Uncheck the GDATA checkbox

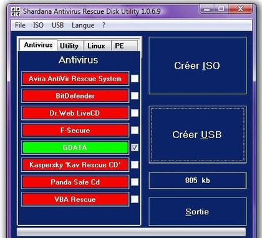tap(135, 147)
